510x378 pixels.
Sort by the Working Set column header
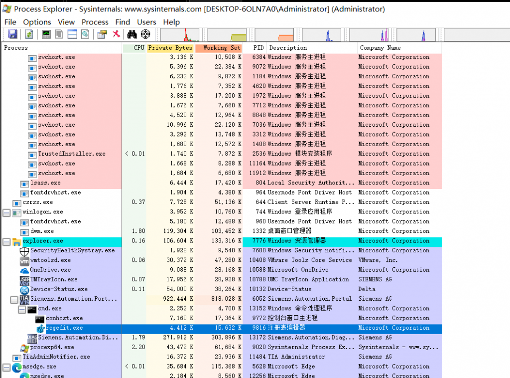point(219,48)
